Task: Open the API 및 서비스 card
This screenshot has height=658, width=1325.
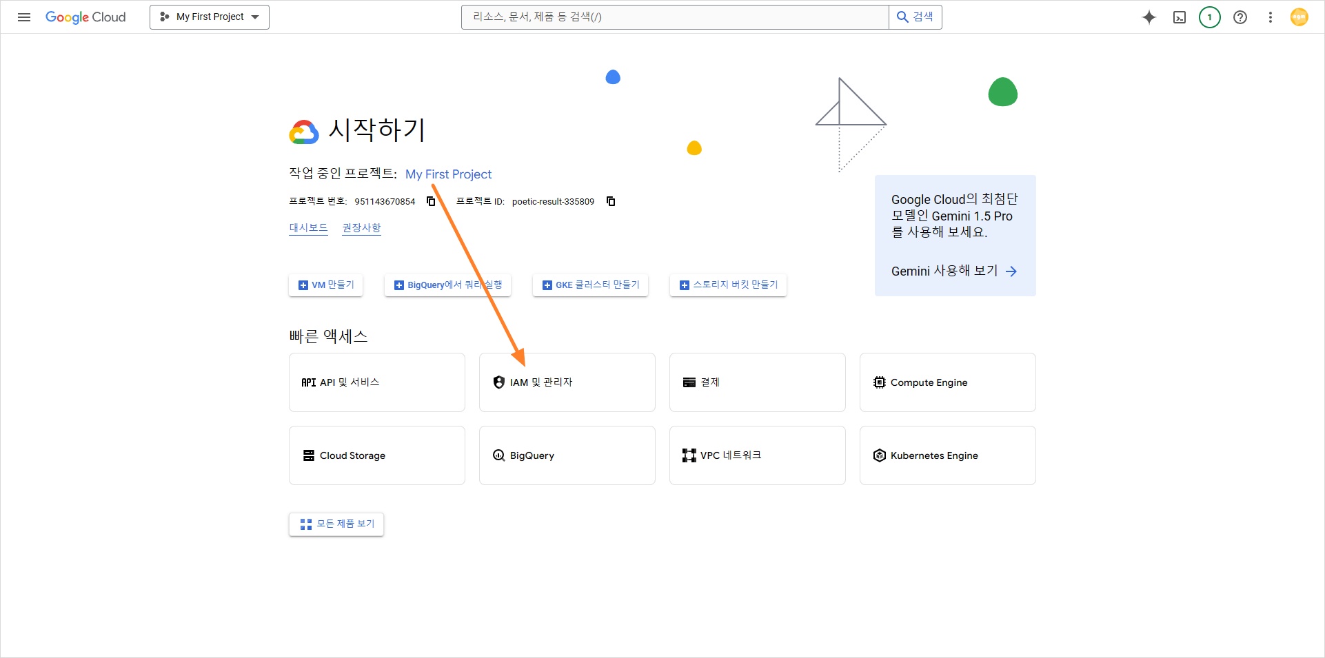Action: [377, 382]
